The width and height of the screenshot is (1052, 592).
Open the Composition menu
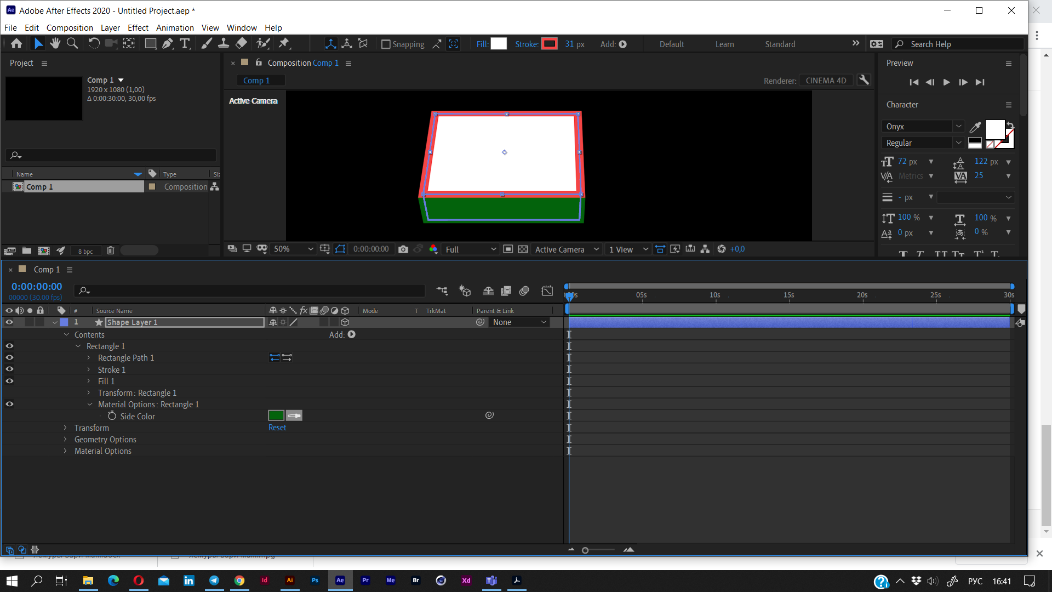(69, 27)
